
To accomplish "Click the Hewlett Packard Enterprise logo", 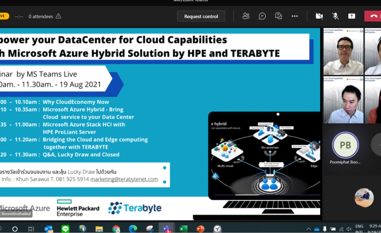I will tap(78, 208).
